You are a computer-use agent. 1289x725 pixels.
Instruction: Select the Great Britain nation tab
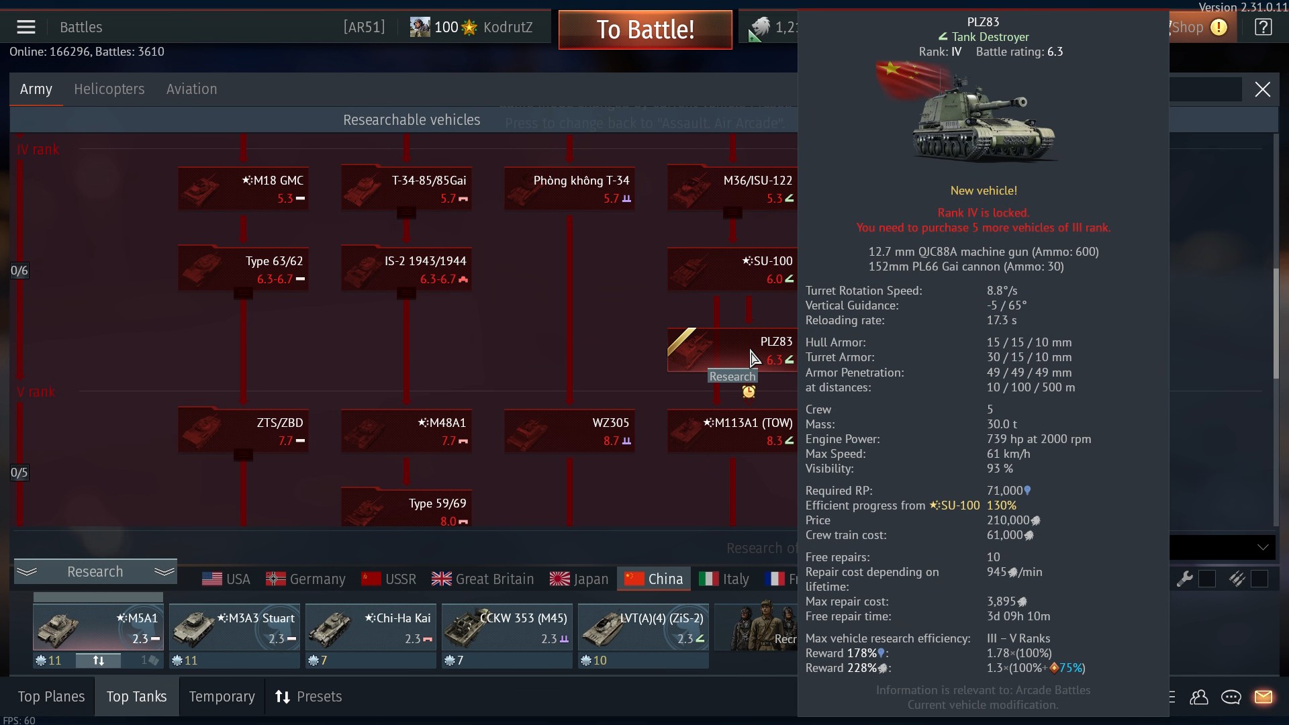pos(483,579)
